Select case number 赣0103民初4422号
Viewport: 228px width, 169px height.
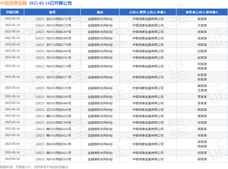(x=59, y=136)
